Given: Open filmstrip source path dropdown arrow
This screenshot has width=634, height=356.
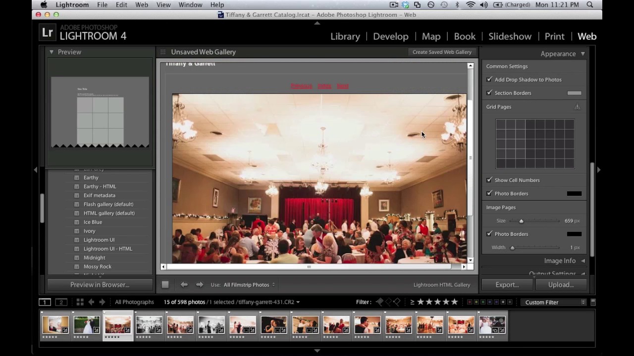Looking at the screenshot, I should click(298, 302).
